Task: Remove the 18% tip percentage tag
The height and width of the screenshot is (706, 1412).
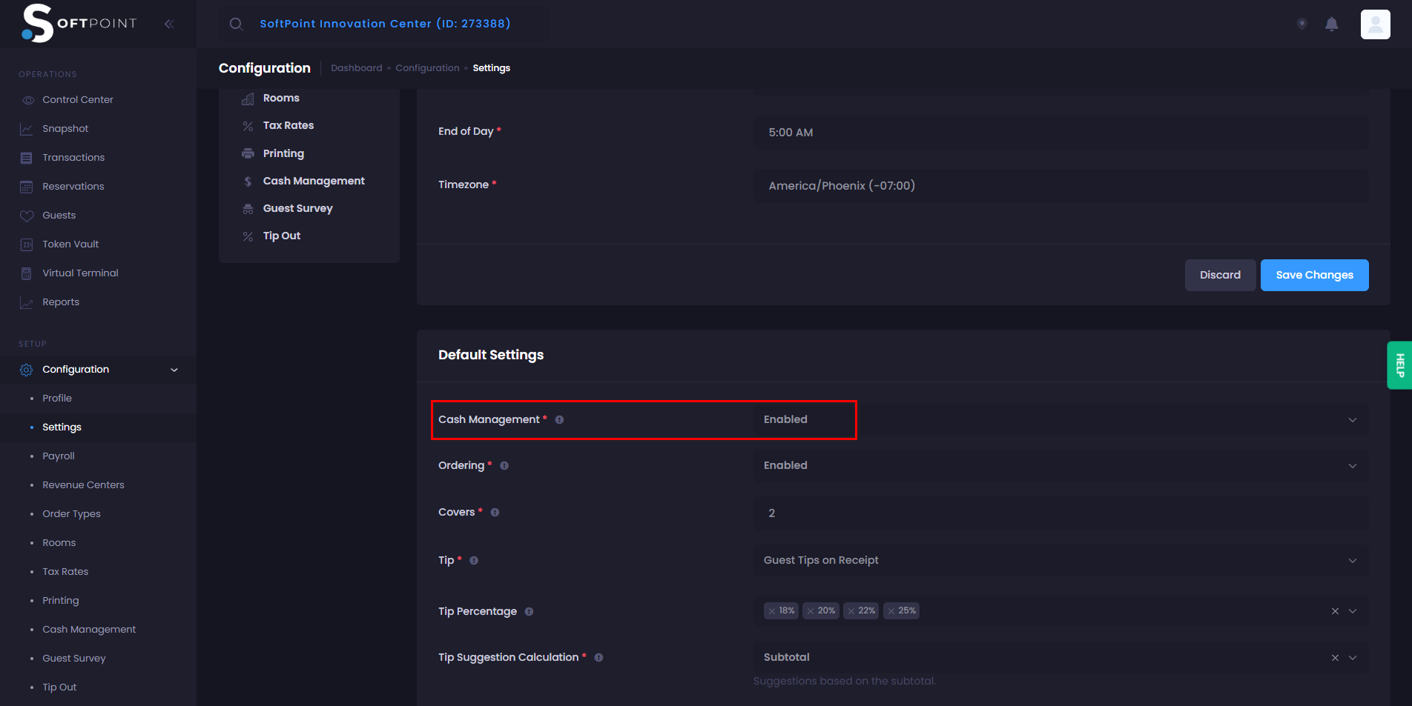Action: point(772,611)
